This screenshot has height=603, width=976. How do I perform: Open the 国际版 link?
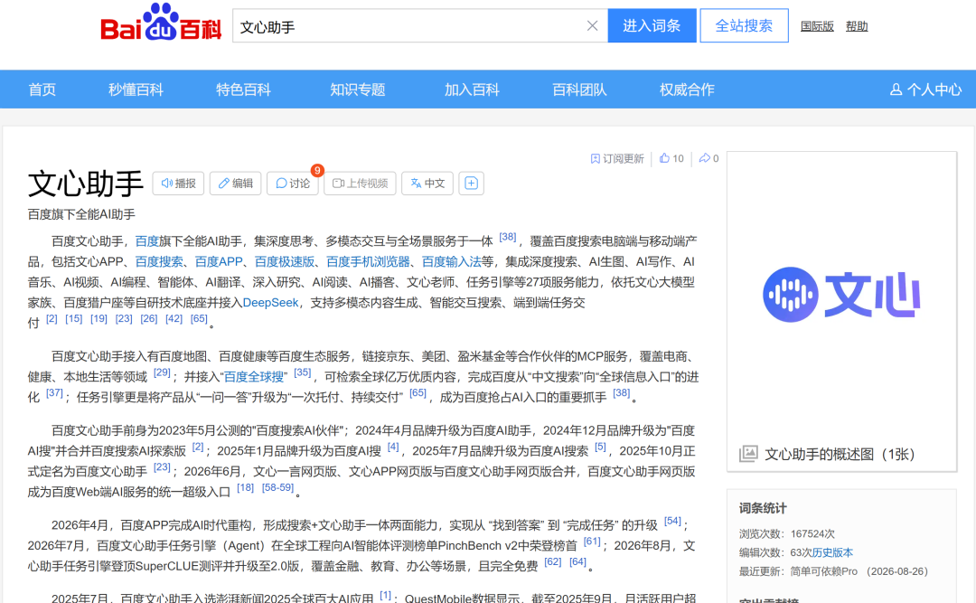817,26
